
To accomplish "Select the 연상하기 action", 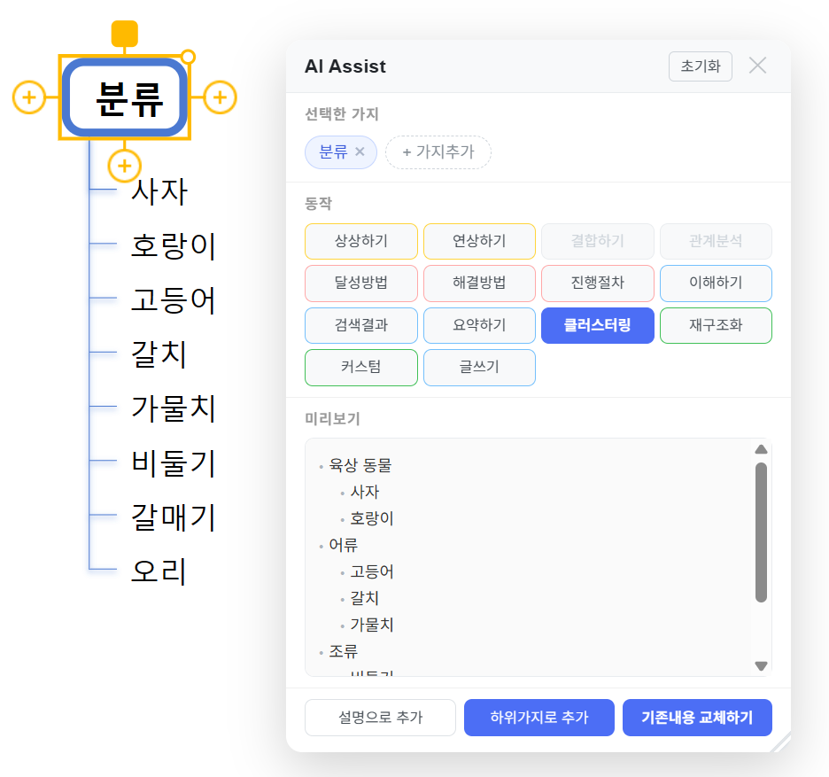I will pyautogui.click(x=479, y=241).
